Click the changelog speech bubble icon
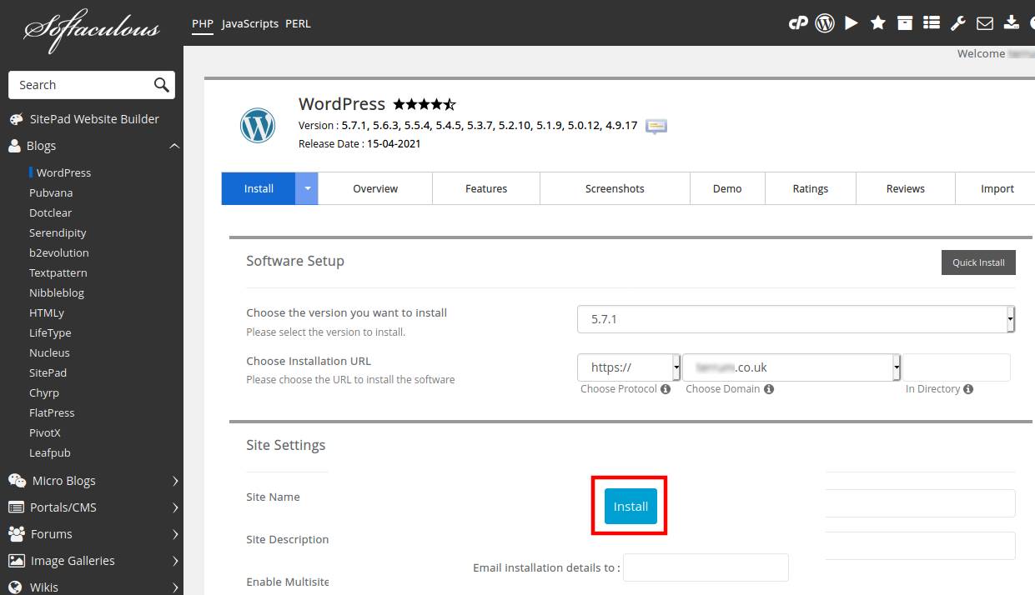 tap(656, 127)
